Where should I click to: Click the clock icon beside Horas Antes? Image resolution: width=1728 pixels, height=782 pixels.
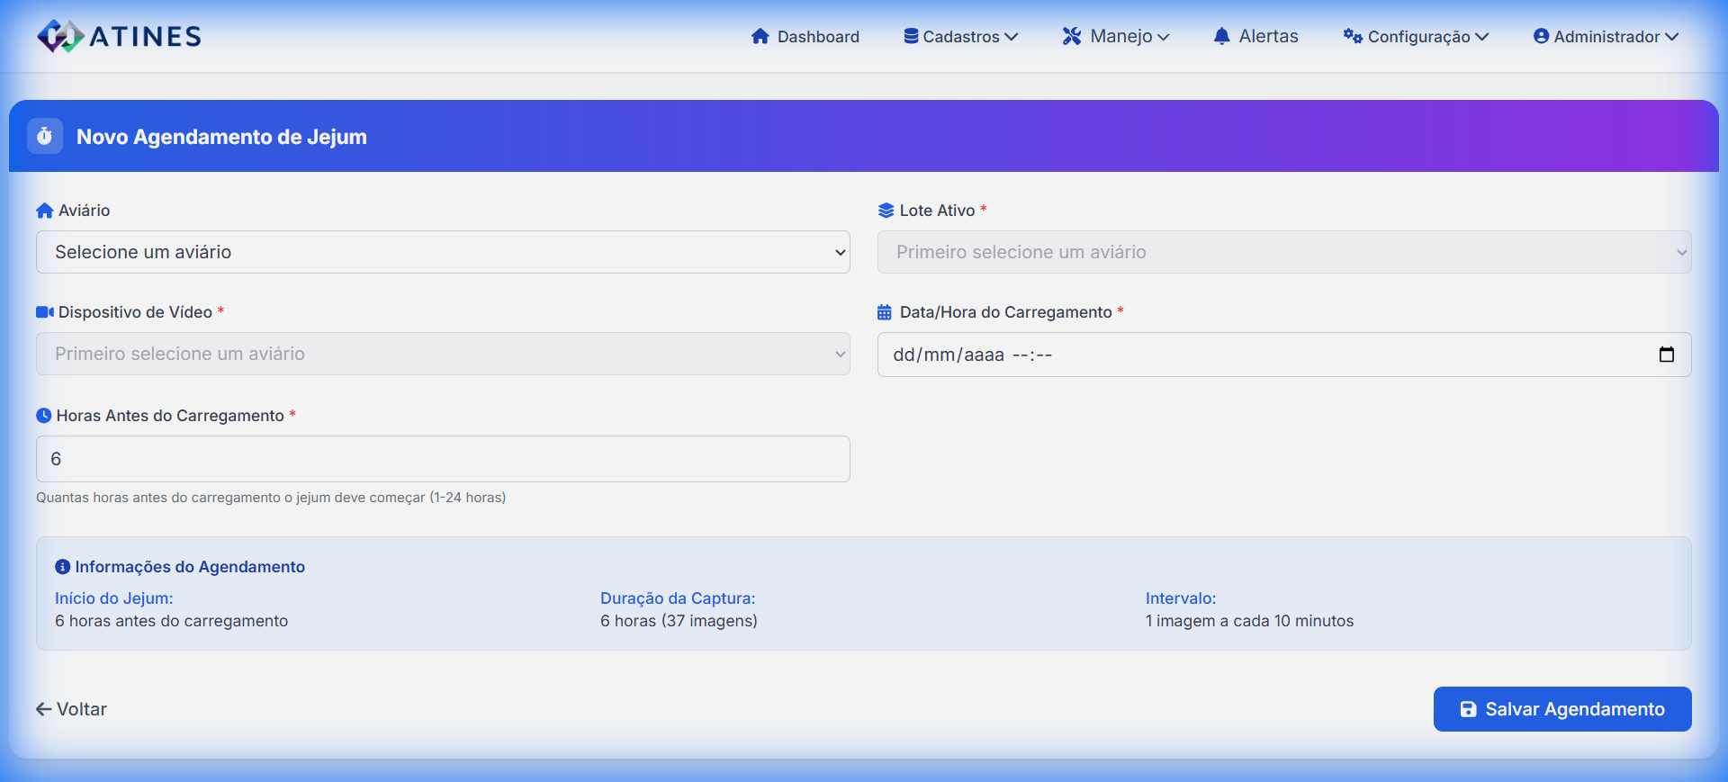[44, 416]
